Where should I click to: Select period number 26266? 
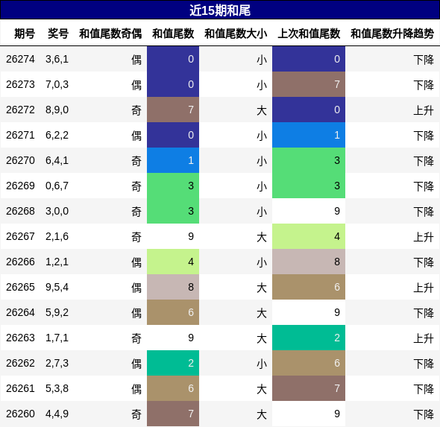pos(20,262)
